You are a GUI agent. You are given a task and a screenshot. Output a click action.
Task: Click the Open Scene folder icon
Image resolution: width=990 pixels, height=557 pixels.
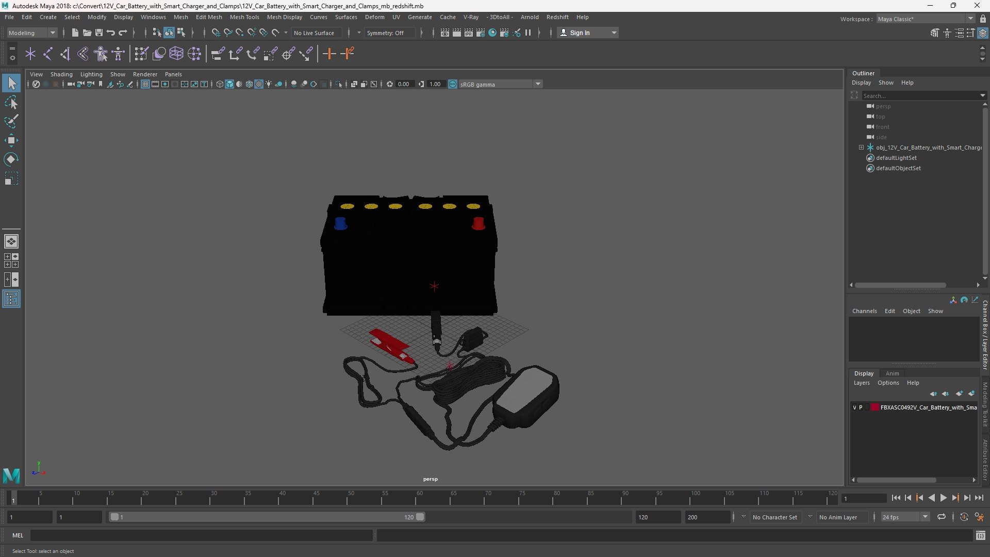(87, 32)
